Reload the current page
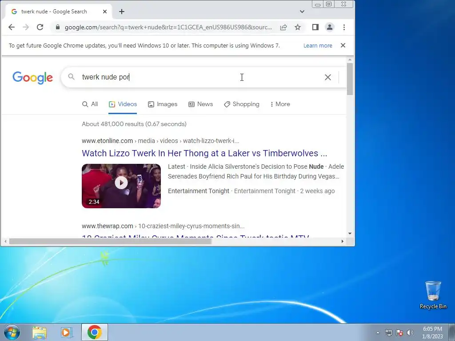The width and height of the screenshot is (455, 341). click(40, 27)
